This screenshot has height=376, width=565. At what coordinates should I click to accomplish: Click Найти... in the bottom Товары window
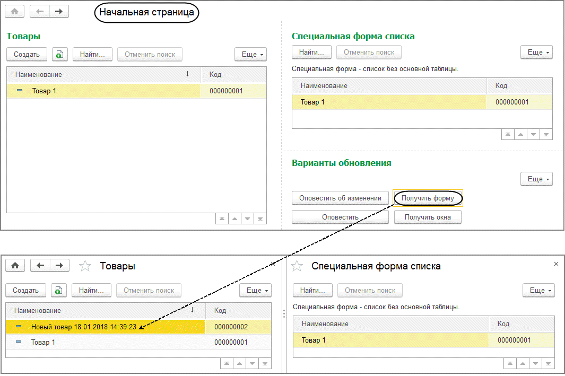pyautogui.click(x=91, y=290)
